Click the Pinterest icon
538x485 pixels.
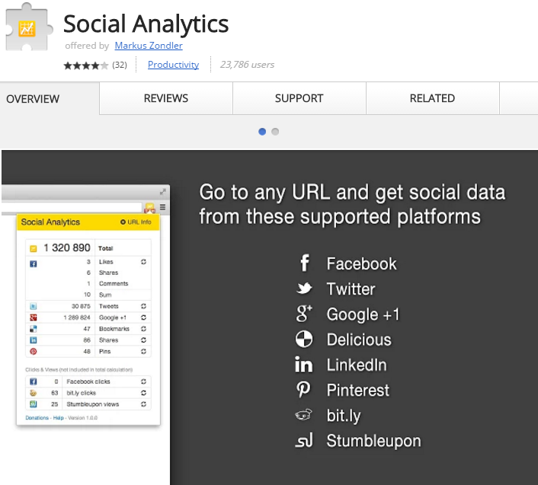pos(304,390)
